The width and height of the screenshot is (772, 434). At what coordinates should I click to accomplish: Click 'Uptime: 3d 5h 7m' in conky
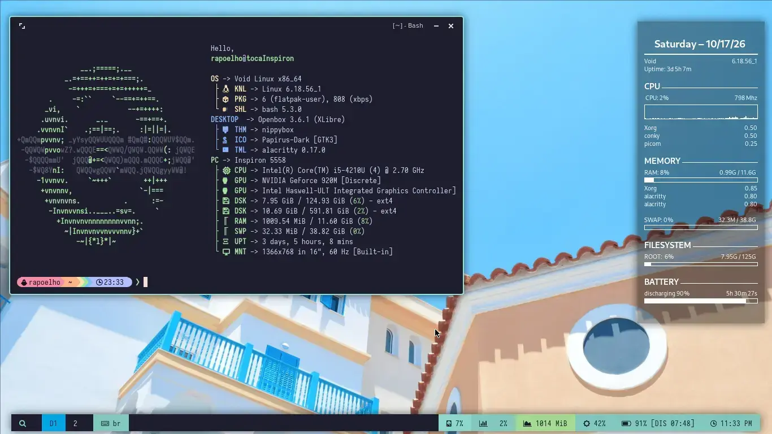click(667, 69)
